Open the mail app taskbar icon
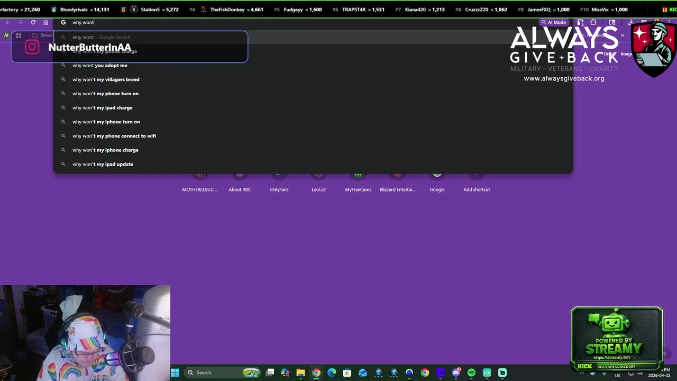The width and height of the screenshot is (677, 381). pyautogui.click(x=363, y=373)
